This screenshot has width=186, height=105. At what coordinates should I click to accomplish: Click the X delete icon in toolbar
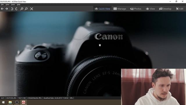coord(32,9)
